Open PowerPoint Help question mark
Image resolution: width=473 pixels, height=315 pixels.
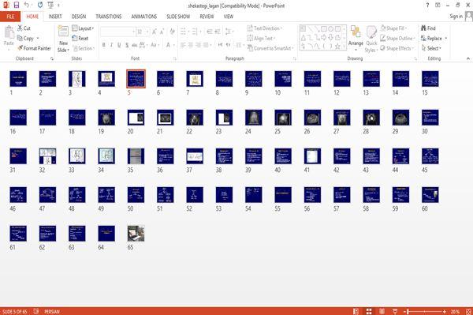(427, 6)
